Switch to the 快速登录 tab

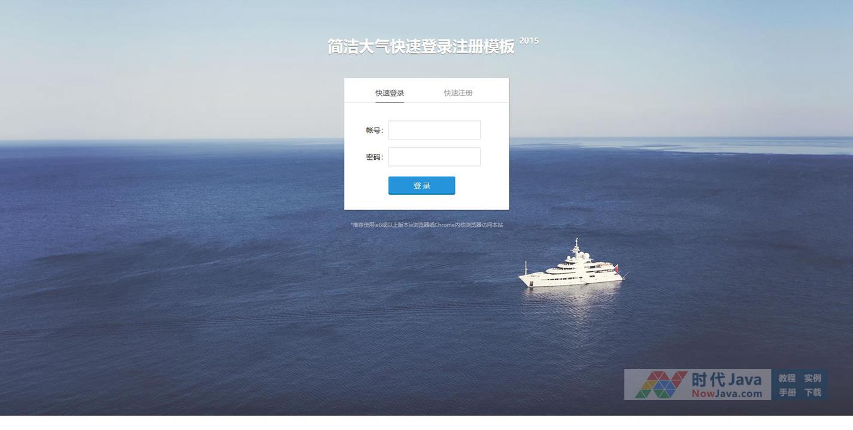(x=390, y=93)
